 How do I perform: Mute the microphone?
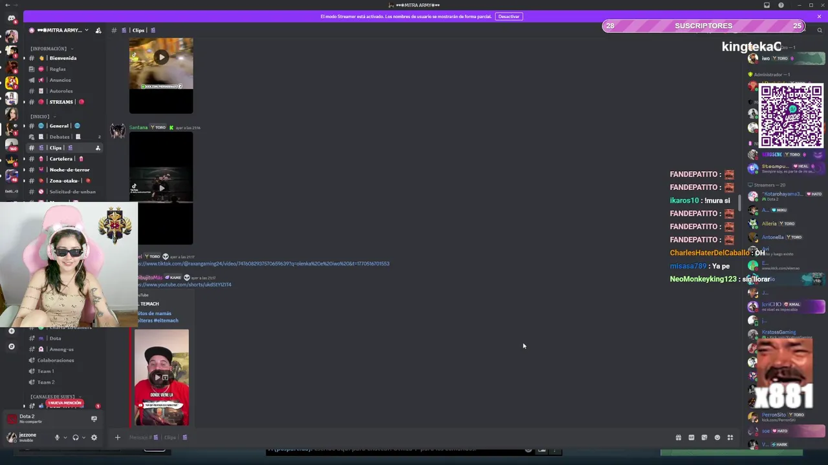(x=57, y=437)
